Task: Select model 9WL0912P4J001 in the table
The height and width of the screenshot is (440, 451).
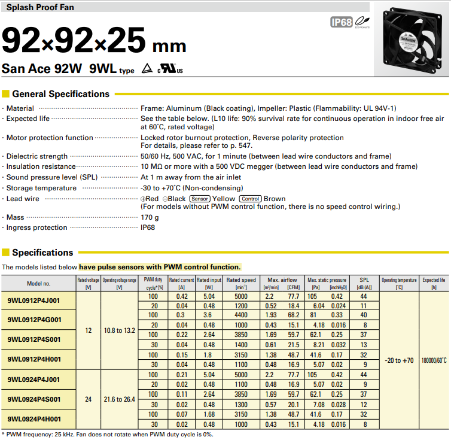Action: click(33, 301)
